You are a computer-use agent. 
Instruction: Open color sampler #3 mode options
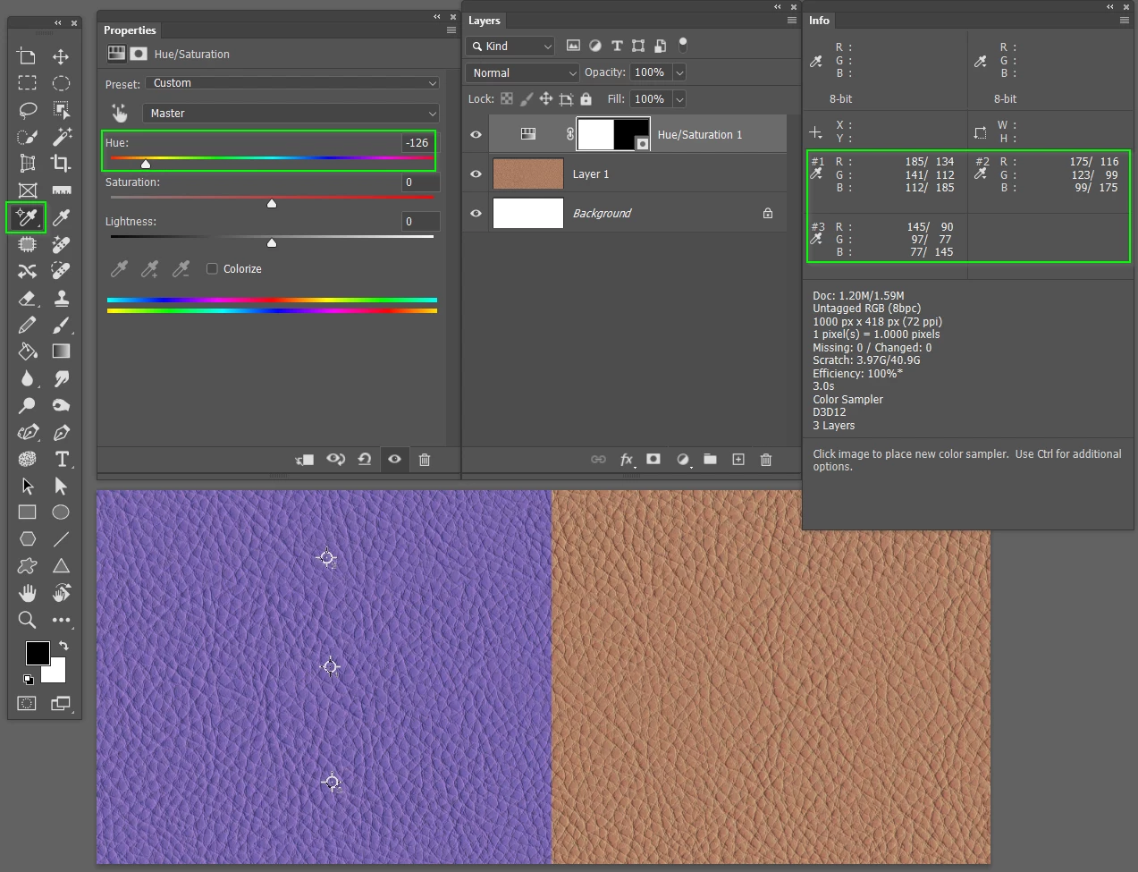click(x=816, y=239)
